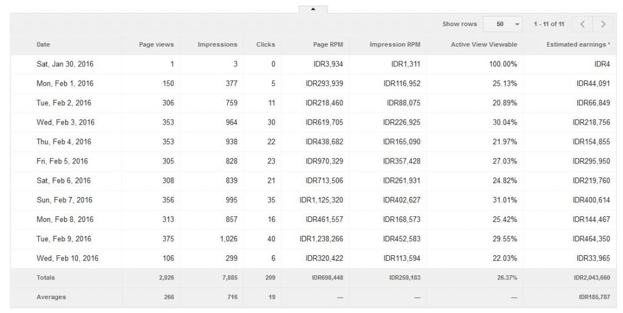
Task: Sort table by Page views column
Action: pyautogui.click(x=156, y=44)
